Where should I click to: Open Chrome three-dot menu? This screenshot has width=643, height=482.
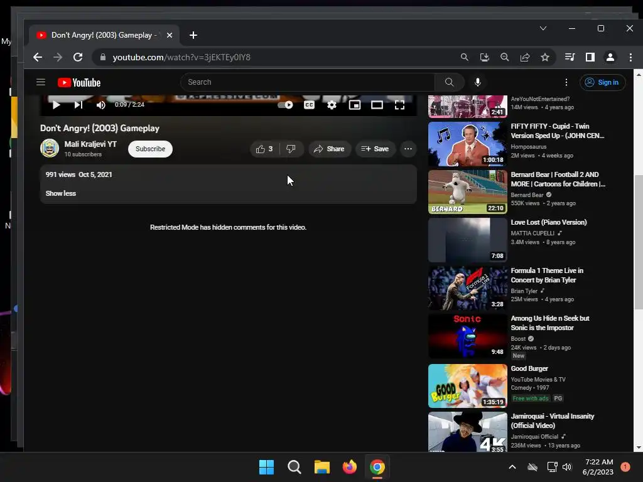click(630, 57)
